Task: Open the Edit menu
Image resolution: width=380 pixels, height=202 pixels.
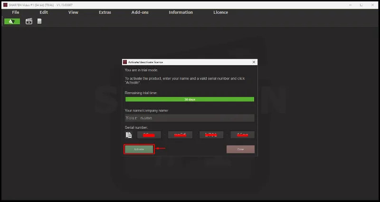Action: (44, 12)
